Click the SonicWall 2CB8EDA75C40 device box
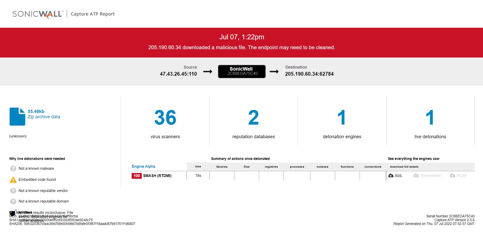This screenshot has height=233, width=483. point(242,71)
